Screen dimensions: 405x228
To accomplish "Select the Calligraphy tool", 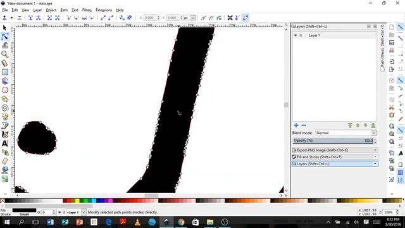I will (x=4, y=134).
